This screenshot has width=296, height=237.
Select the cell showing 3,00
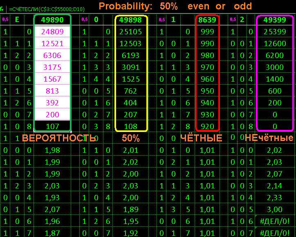click(275, 209)
